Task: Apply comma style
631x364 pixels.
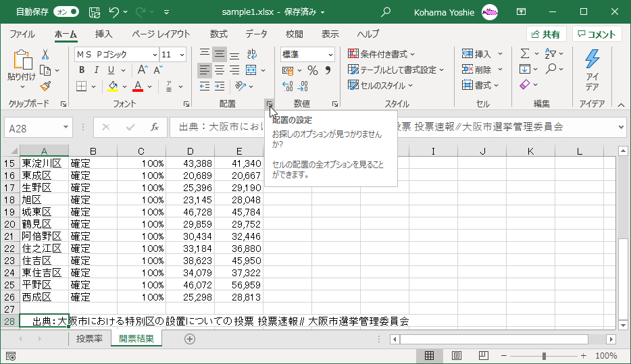Action: [x=328, y=70]
